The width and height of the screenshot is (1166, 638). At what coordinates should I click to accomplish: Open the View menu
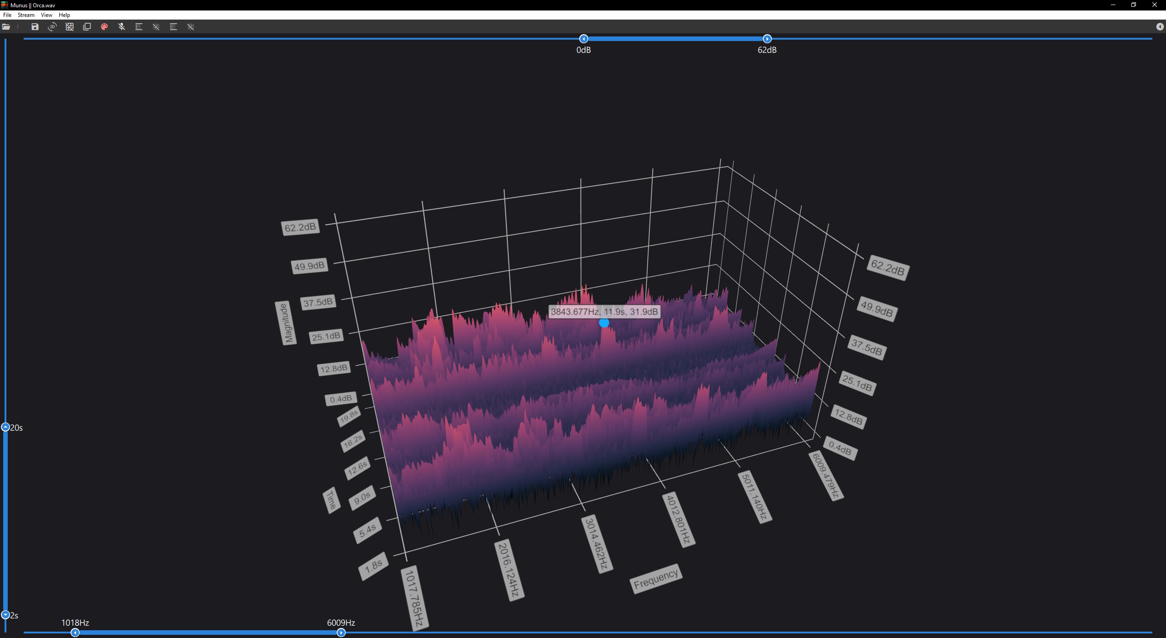tap(46, 15)
